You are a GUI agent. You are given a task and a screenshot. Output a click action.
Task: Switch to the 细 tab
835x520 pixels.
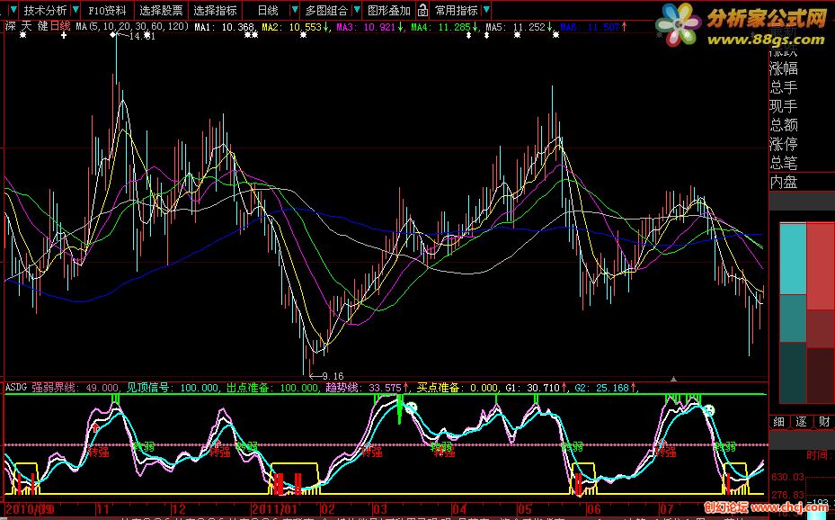coord(778,422)
